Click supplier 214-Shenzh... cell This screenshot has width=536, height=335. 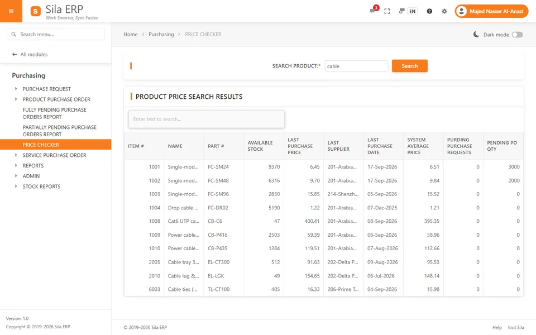[343, 194]
